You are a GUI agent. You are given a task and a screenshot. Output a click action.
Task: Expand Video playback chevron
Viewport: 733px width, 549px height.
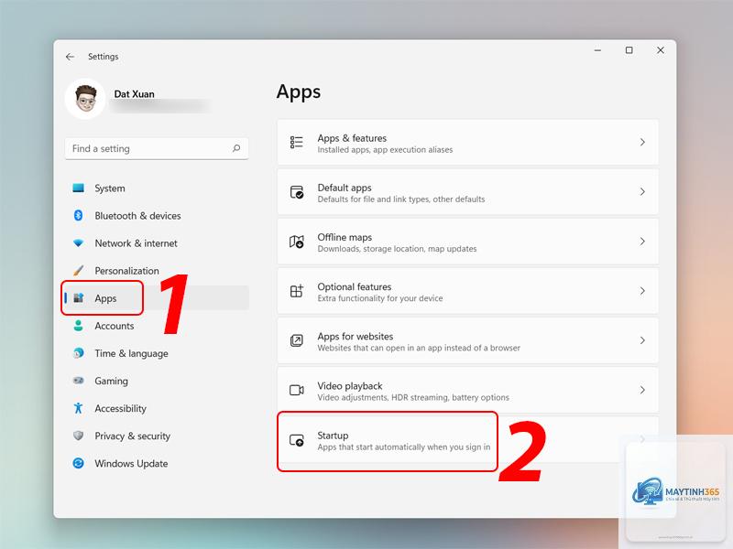(x=642, y=390)
